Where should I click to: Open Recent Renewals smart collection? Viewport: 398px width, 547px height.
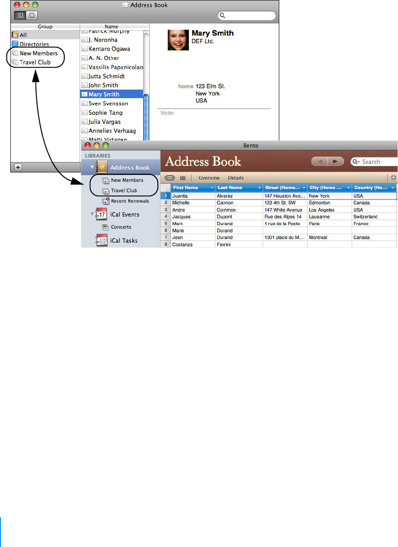pyautogui.click(x=130, y=201)
